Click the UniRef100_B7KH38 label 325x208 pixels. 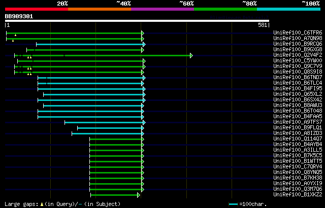click(x=298, y=178)
